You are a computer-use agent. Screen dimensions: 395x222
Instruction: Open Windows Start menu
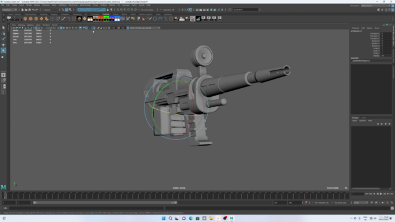click(x=164, y=218)
